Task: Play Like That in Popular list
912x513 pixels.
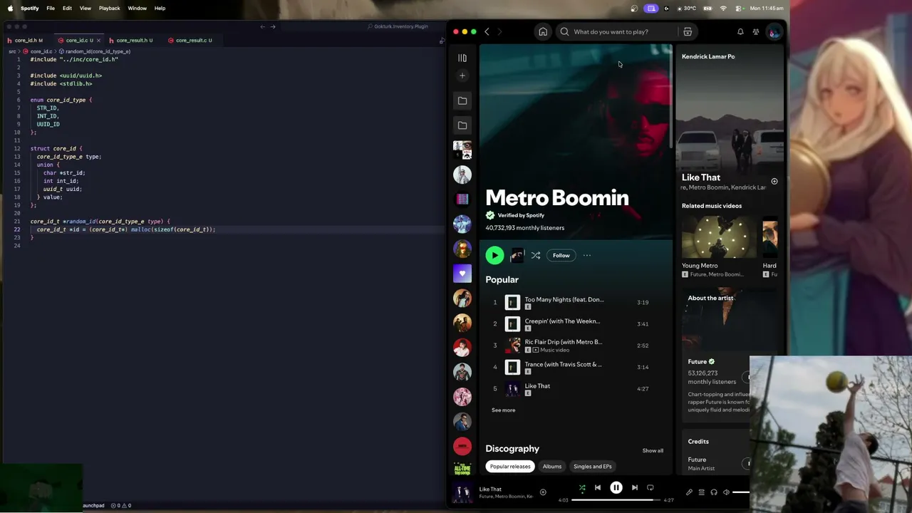Action: (x=576, y=388)
